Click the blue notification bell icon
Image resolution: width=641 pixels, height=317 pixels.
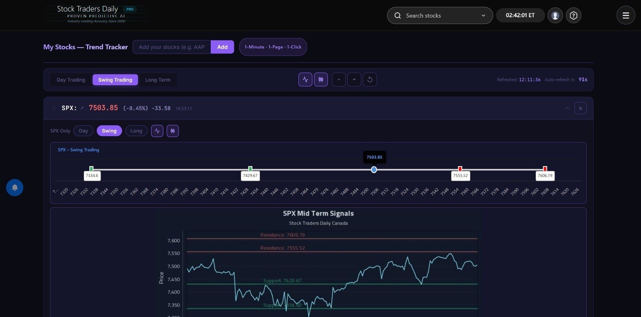point(15,187)
